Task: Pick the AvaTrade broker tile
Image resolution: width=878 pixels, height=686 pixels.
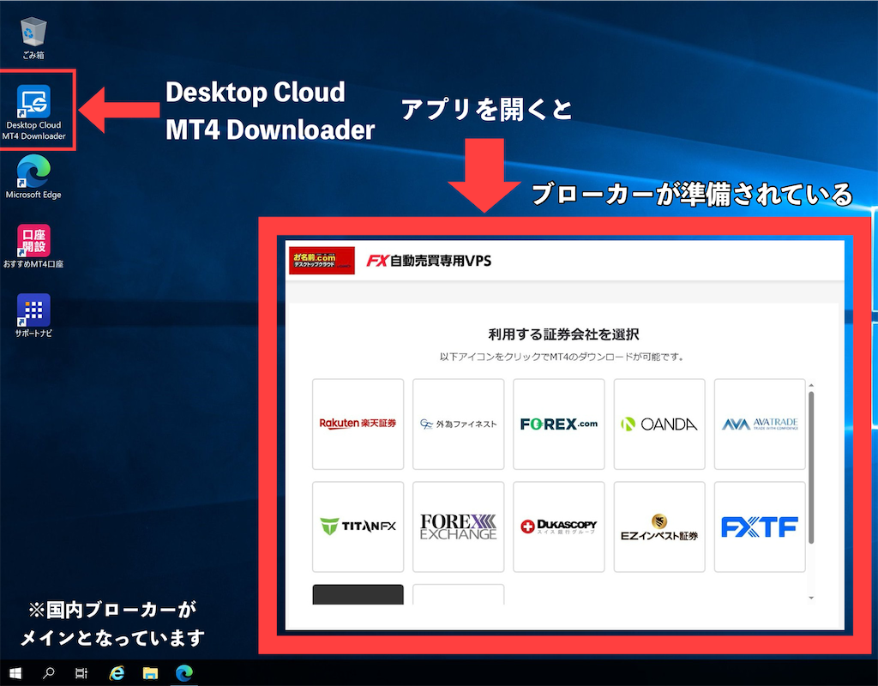Action: pyautogui.click(x=760, y=424)
